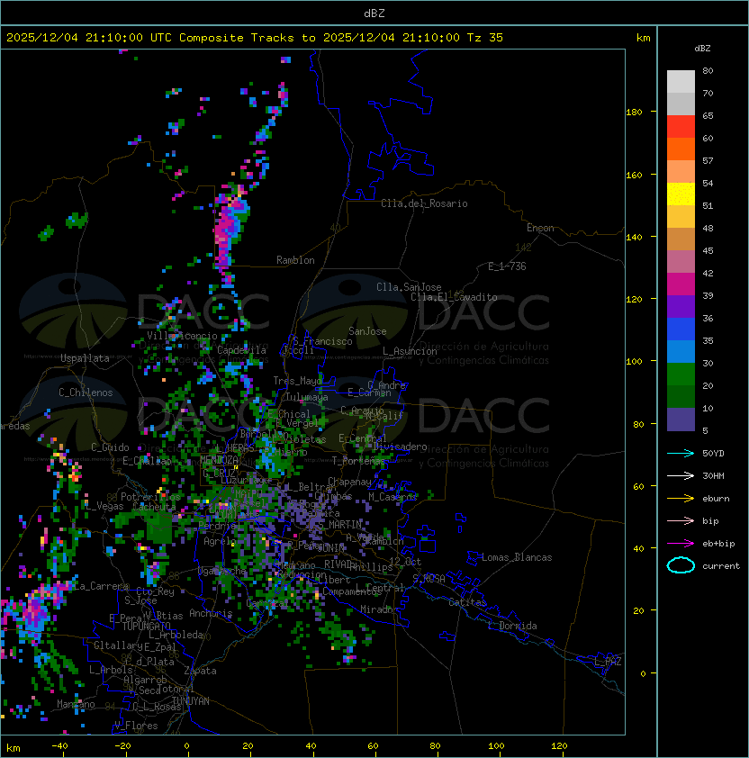This screenshot has height=758, width=749.
Task: Click the Catitas place label
Action: [467, 602]
